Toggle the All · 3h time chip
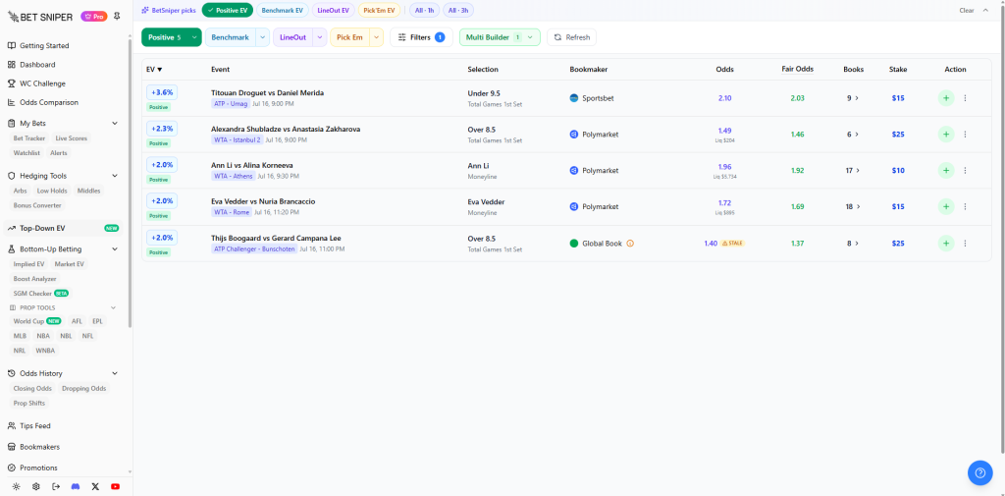The image size is (1005, 496). (x=458, y=10)
